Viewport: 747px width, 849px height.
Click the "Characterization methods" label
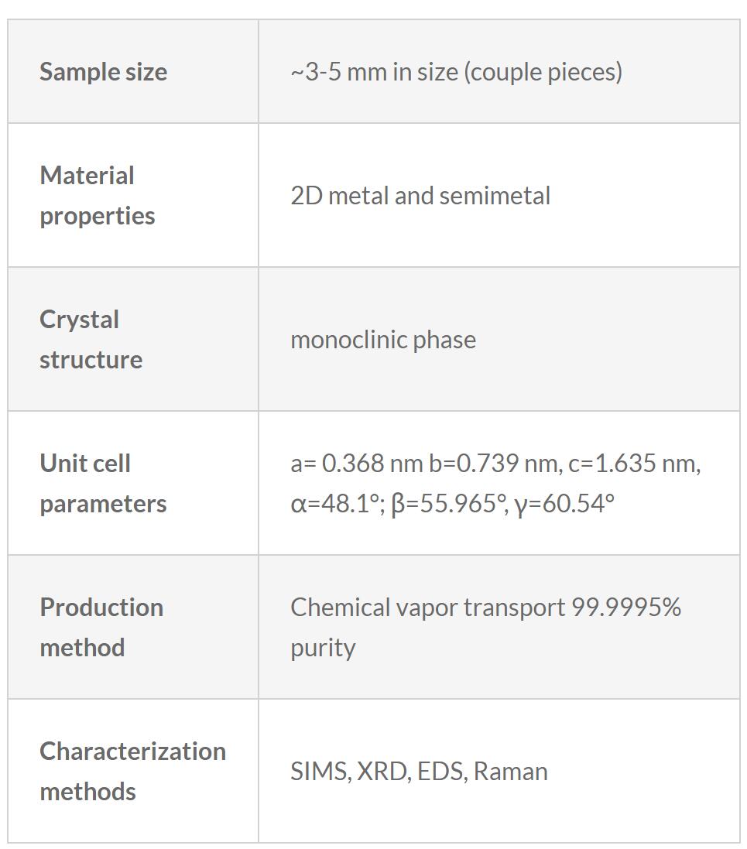pos(132,771)
